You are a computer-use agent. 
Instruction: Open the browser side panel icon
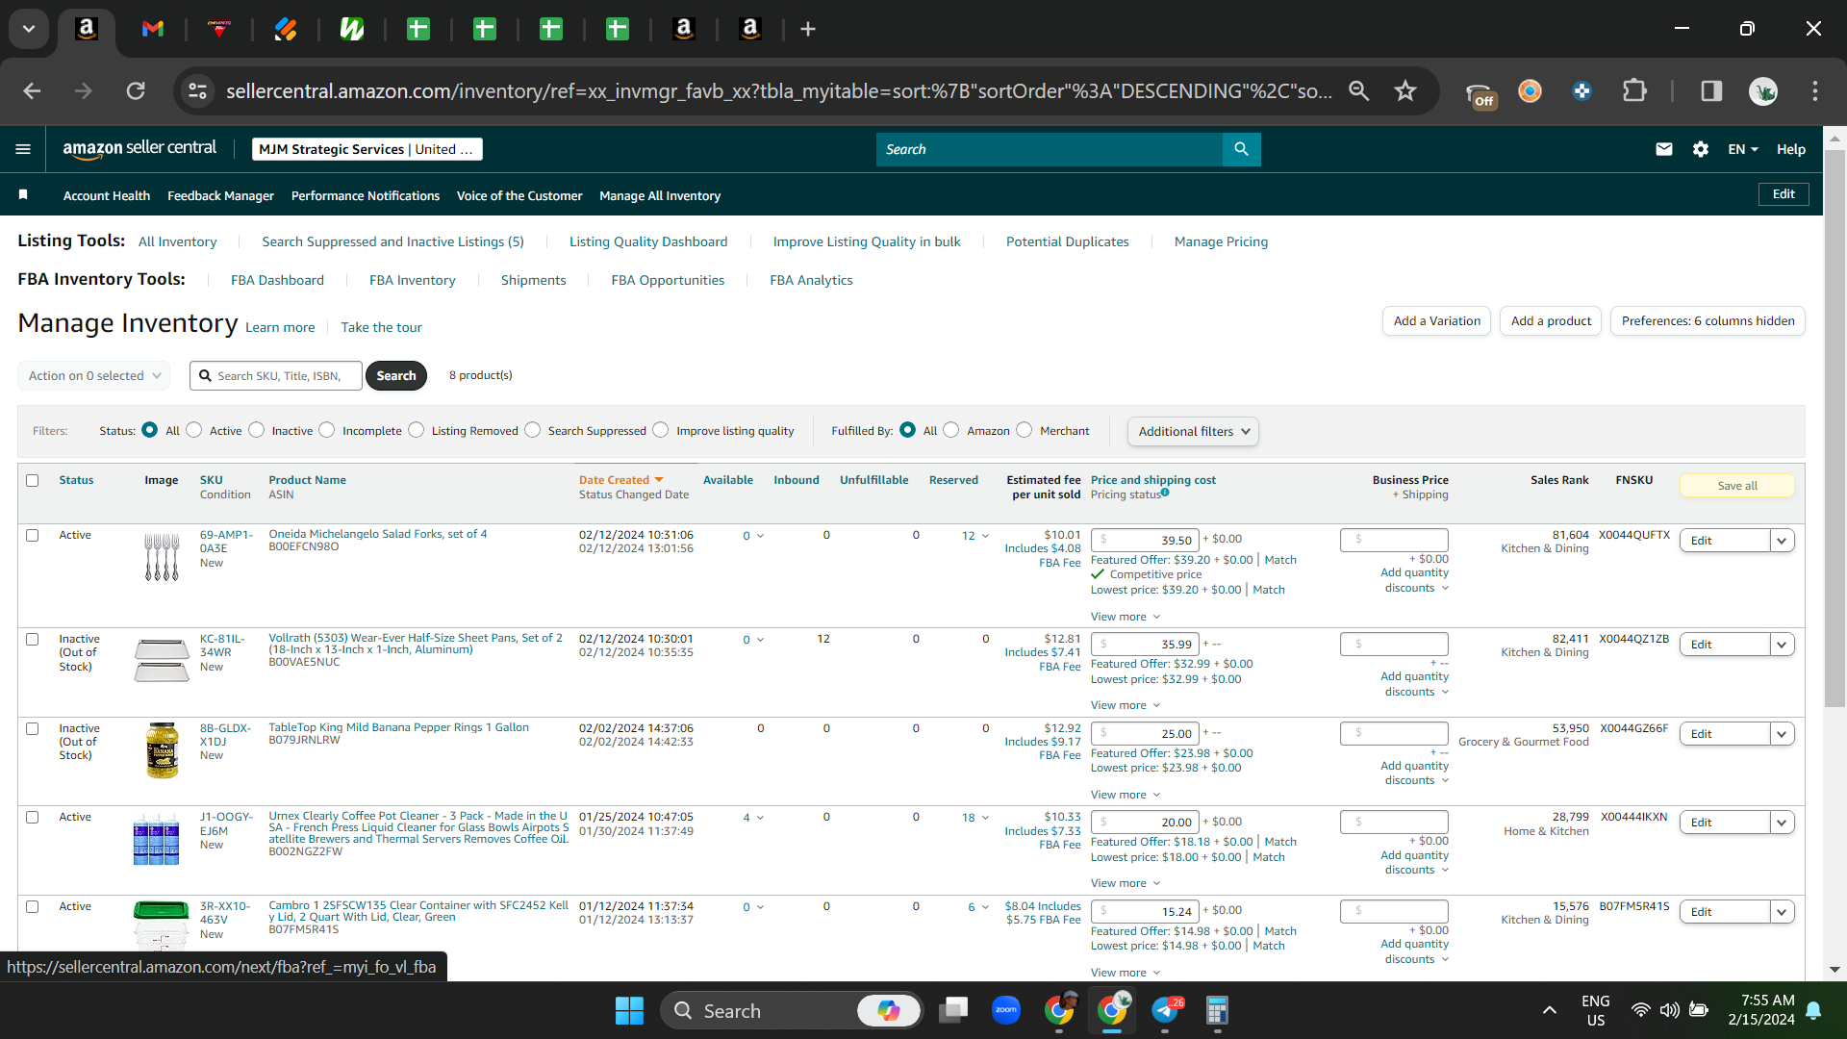click(1711, 90)
